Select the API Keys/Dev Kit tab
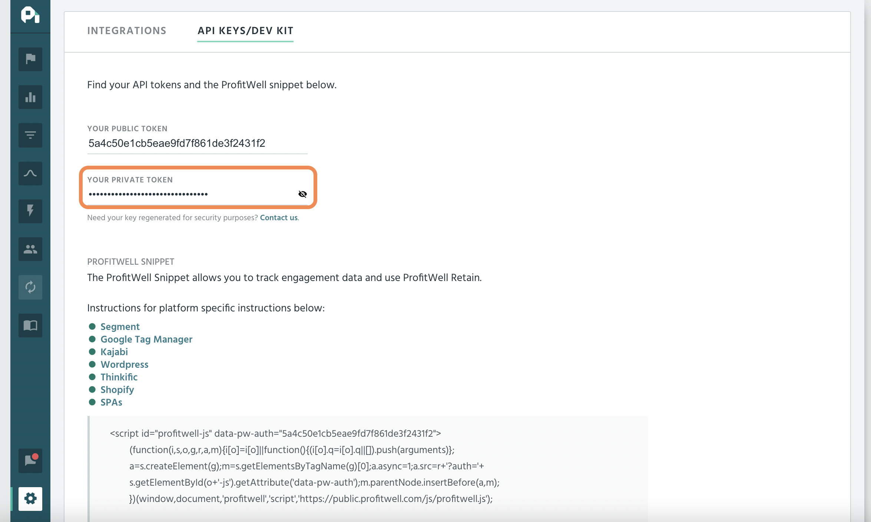Screen dimensions: 871x522 pos(245,31)
